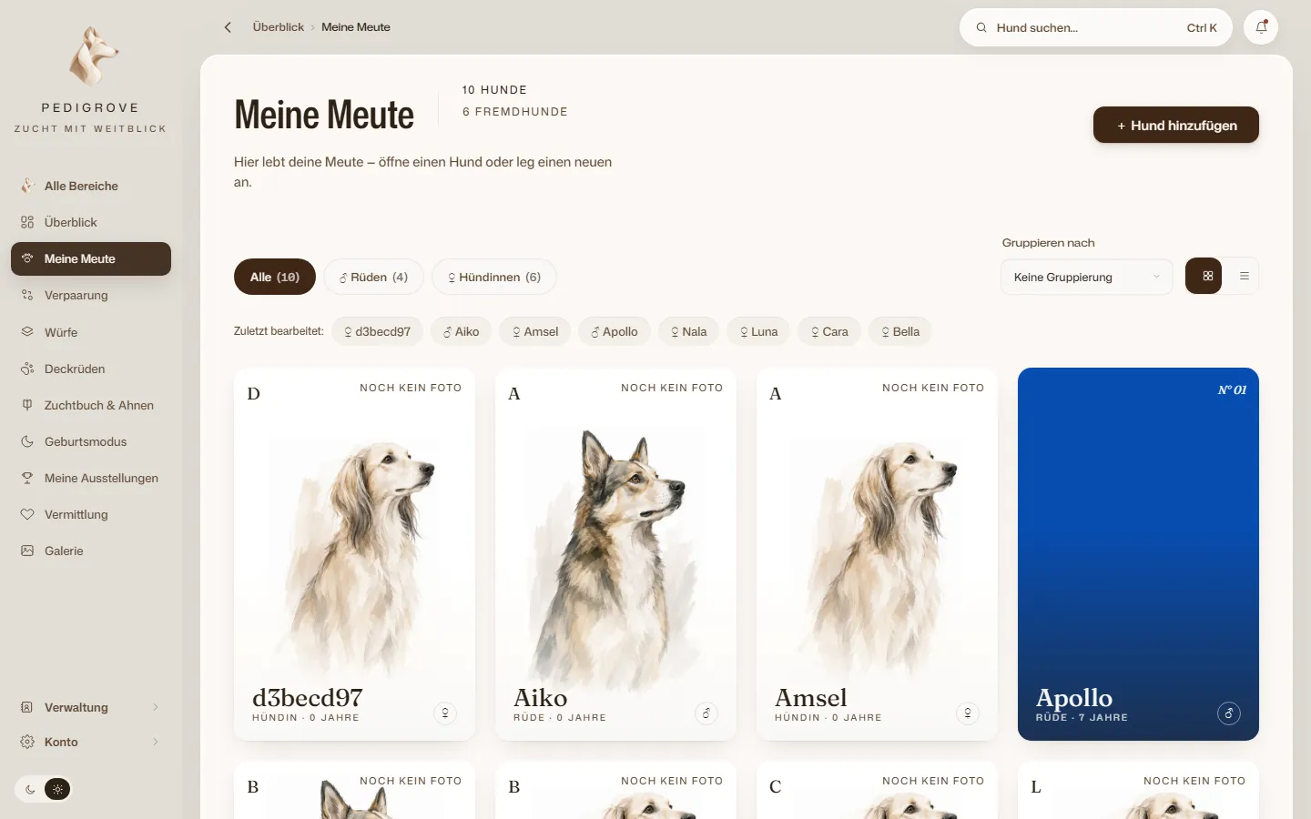
Task: Click the magnifier icon in the search box
Action: [981, 28]
